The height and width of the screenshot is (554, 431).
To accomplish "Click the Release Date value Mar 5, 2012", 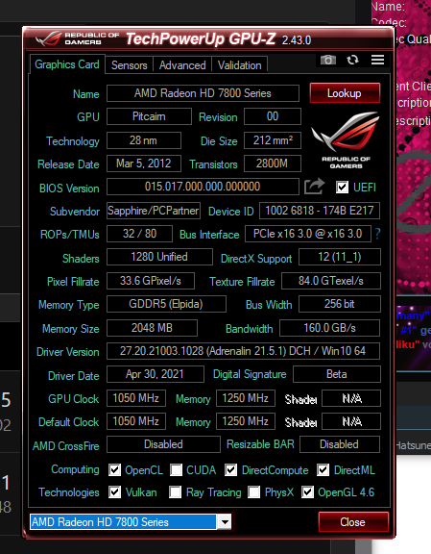I will pos(144,164).
